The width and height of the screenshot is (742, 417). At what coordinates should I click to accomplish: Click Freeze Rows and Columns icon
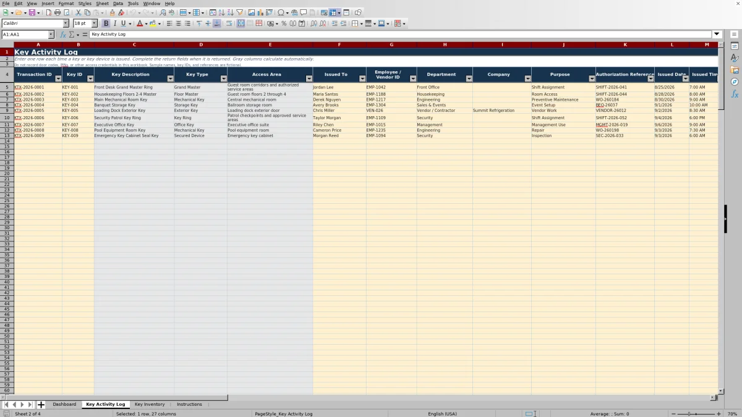coord(333,12)
